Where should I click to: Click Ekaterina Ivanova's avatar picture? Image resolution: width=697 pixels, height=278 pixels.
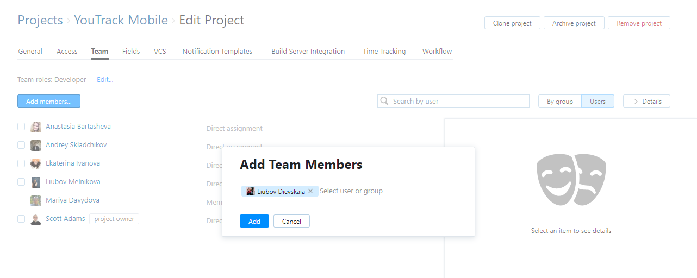tap(36, 164)
